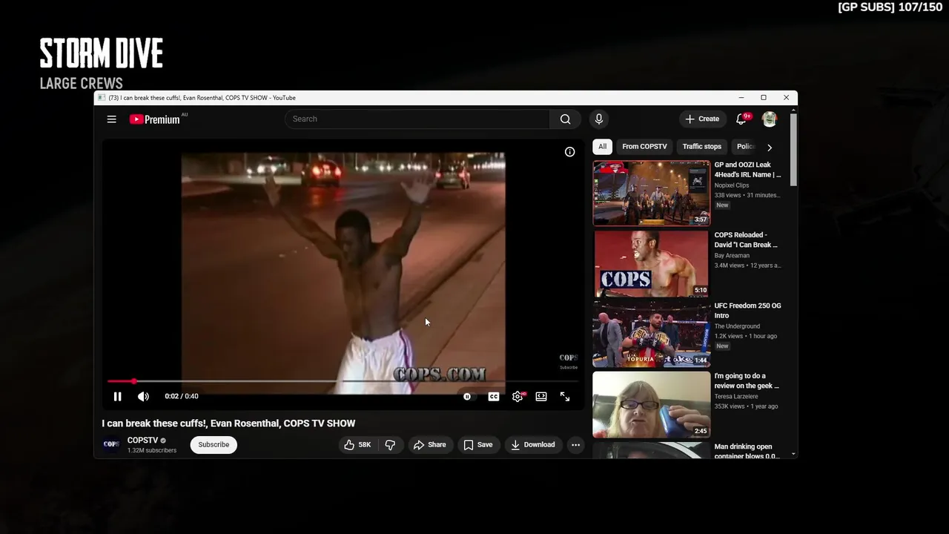
Task: Open 'COPS Reloaded - David' title
Action: click(746, 240)
